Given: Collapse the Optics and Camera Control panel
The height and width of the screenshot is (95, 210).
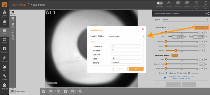Looking at the screenshot, I should point(207,14).
